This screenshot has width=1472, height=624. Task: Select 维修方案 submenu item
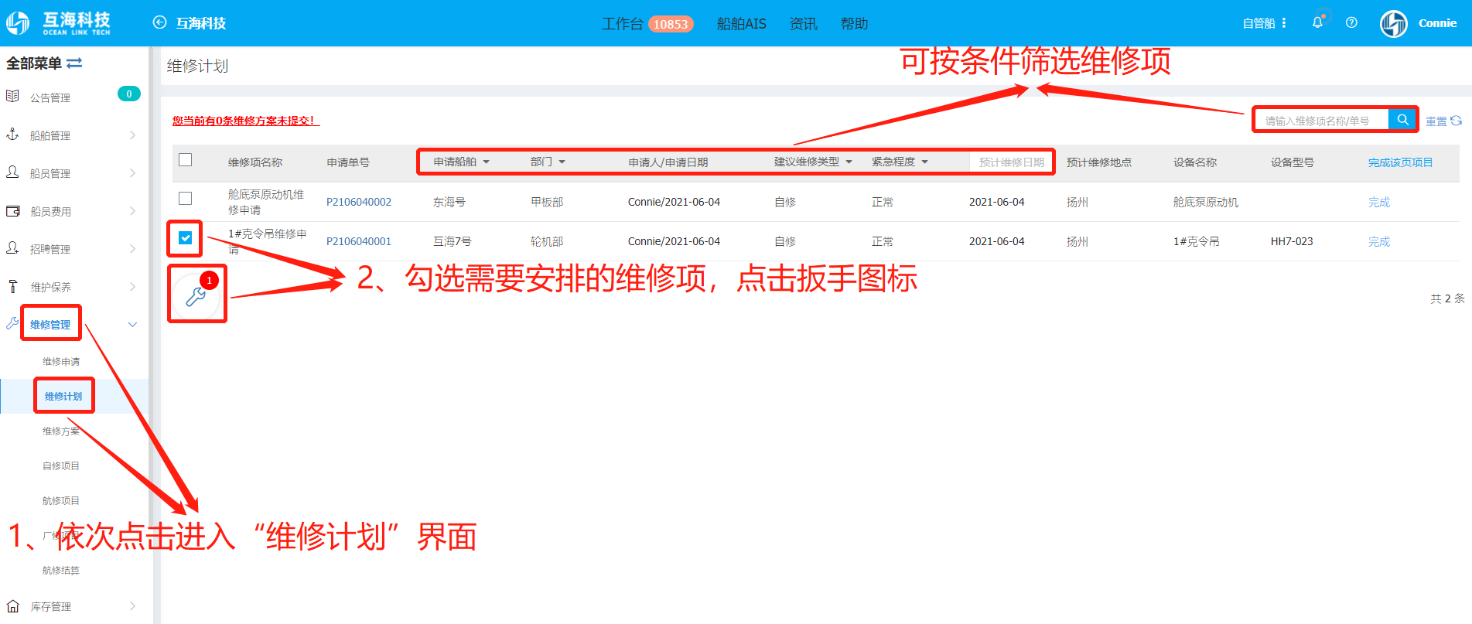point(61,431)
